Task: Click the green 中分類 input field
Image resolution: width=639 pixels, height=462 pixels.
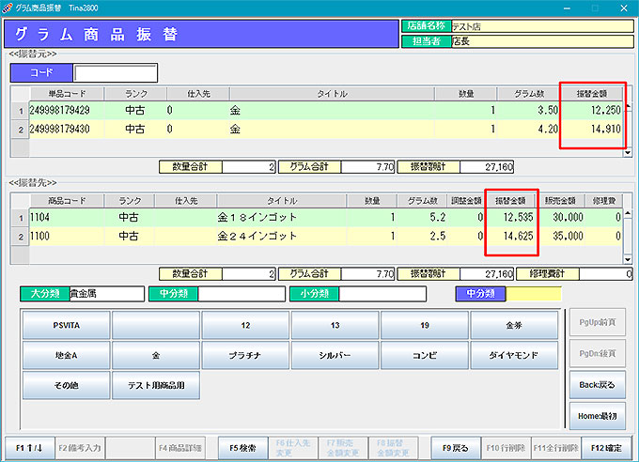Action: click(x=242, y=294)
